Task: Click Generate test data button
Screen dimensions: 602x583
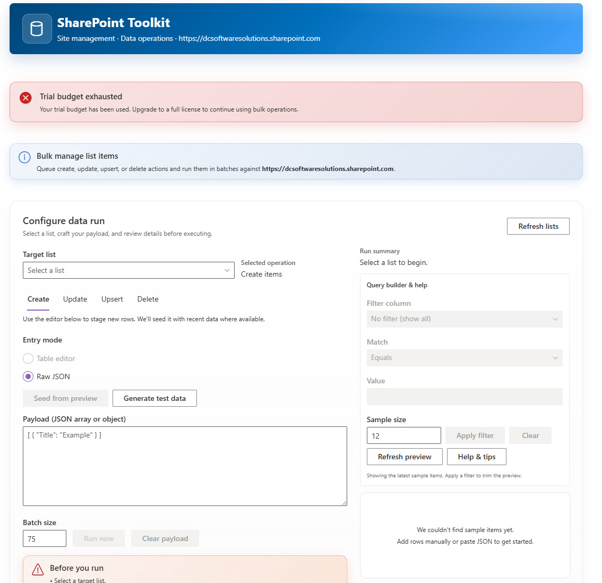Action: (x=154, y=398)
